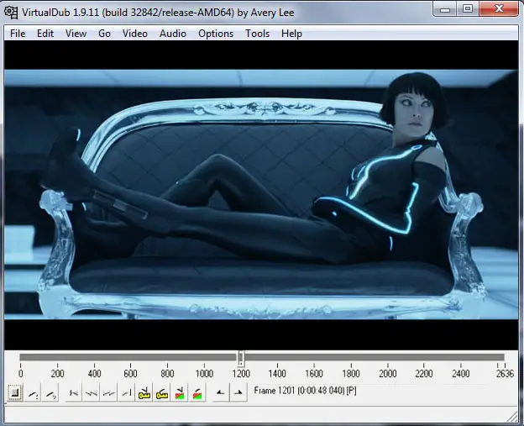Open the Edit menu
524x426 pixels.
point(45,34)
